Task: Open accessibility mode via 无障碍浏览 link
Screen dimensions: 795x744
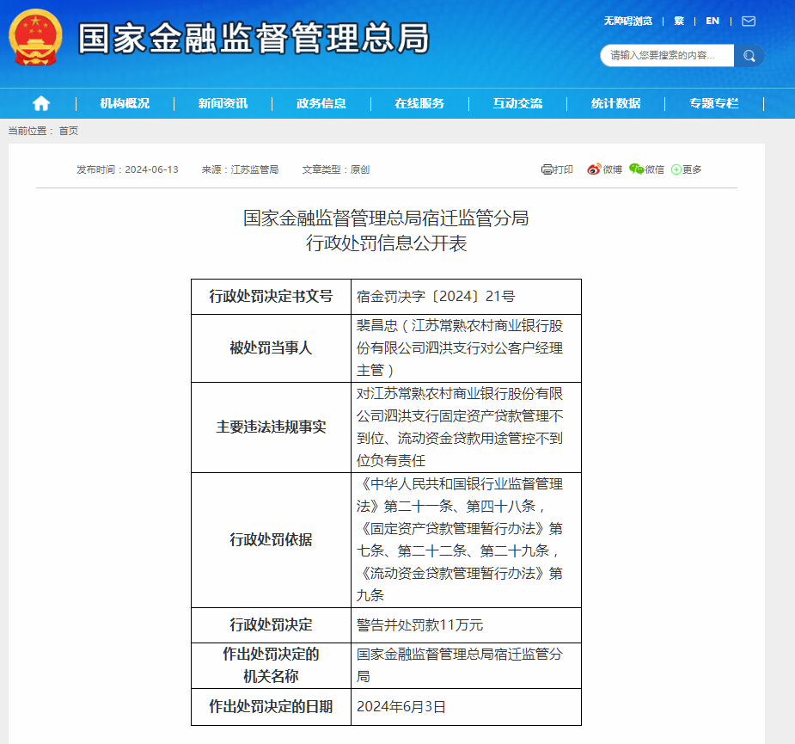Action: click(630, 22)
